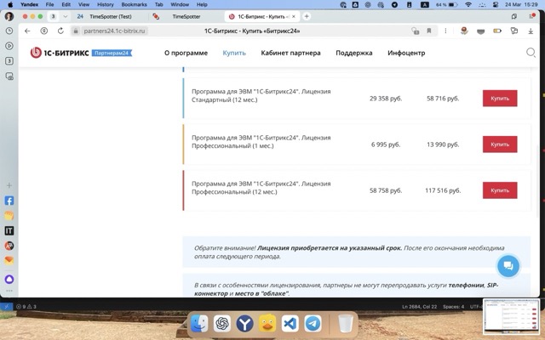
Task: Open the Купить navigation item
Action: point(234,53)
